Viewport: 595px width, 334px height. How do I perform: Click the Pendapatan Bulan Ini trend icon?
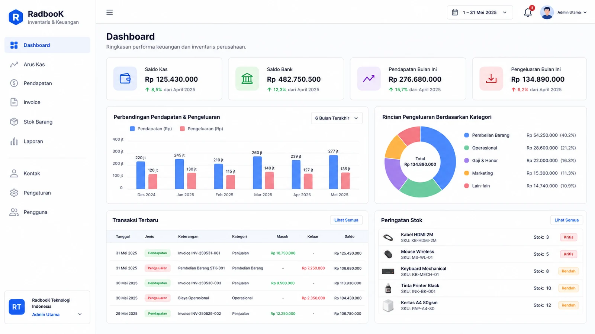(369, 79)
